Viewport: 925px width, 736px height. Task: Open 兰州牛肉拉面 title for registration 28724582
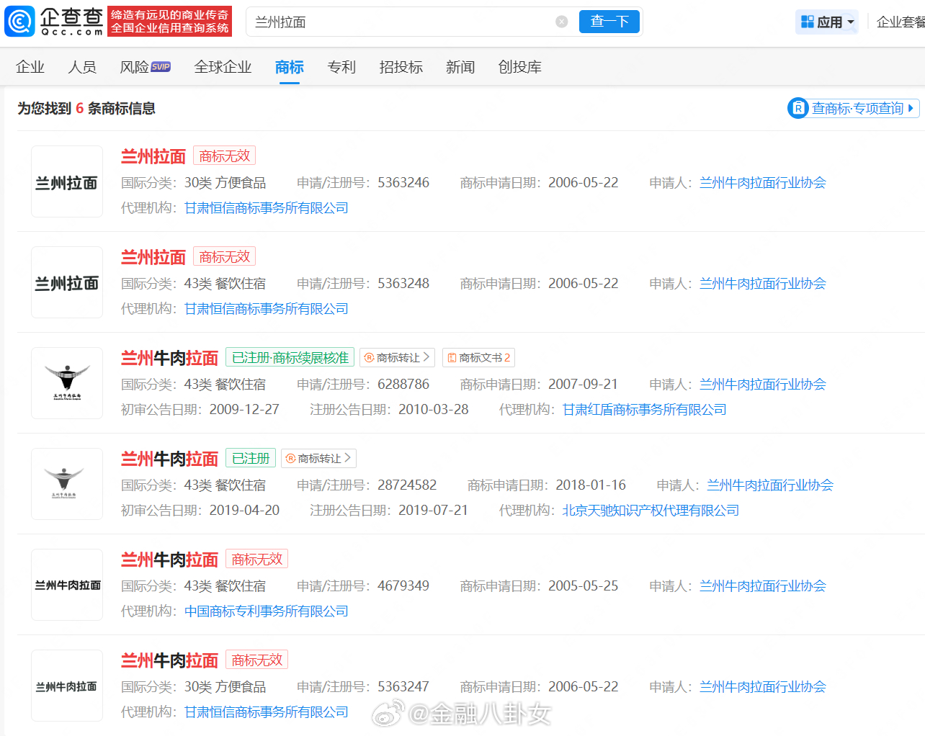(x=169, y=459)
